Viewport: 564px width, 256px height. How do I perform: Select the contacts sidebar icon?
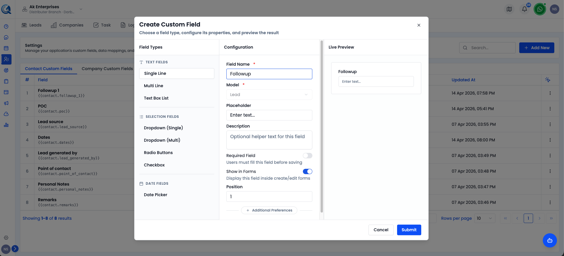coord(6,59)
